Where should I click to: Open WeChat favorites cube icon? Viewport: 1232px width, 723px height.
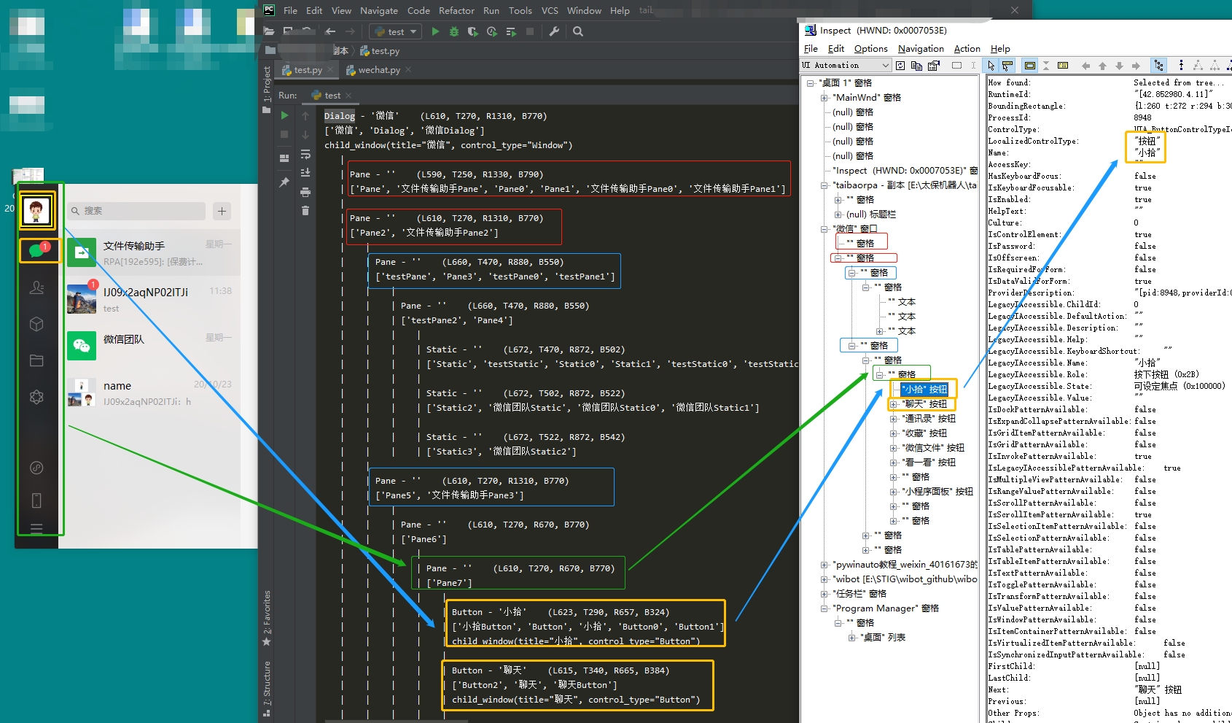36,324
